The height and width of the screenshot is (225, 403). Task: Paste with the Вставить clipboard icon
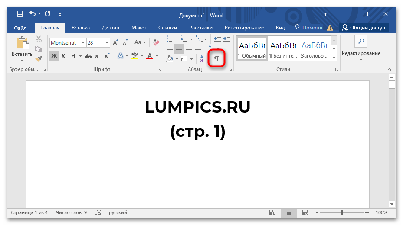point(23,43)
